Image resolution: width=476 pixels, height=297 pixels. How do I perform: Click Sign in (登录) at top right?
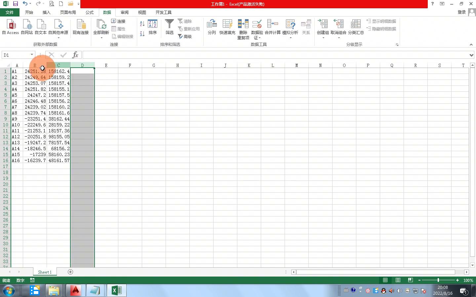(x=462, y=12)
